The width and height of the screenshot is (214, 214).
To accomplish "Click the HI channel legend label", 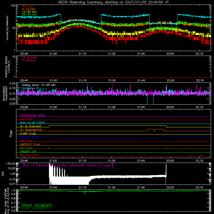I will point(29,60).
